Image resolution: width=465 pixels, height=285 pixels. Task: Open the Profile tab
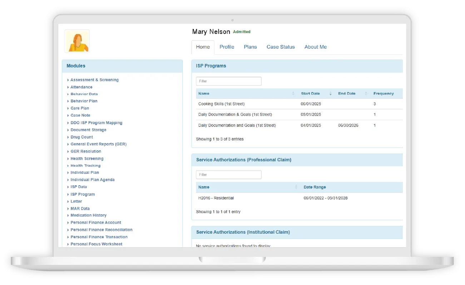point(227,47)
